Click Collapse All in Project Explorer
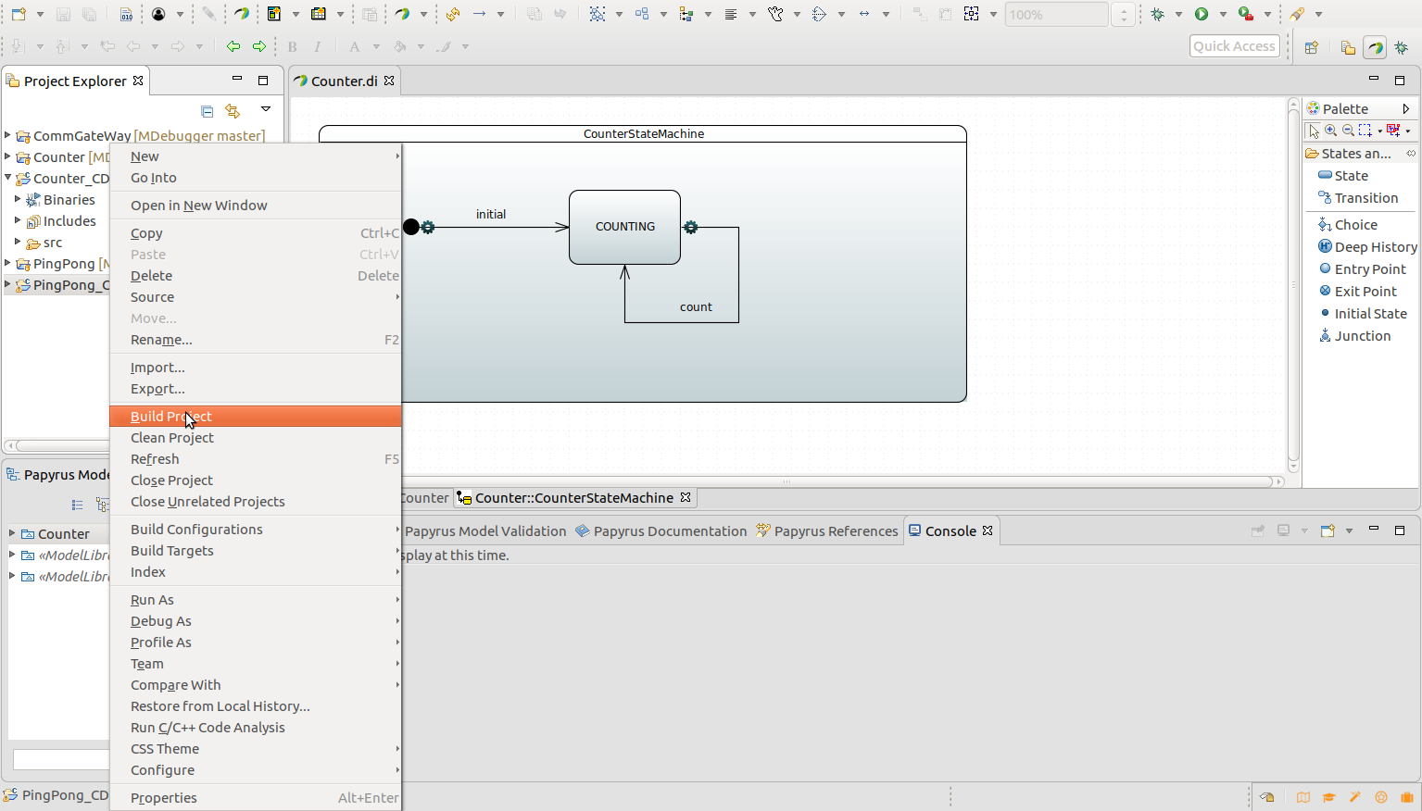This screenshot has width=1422, height=811. click(208, 111)
